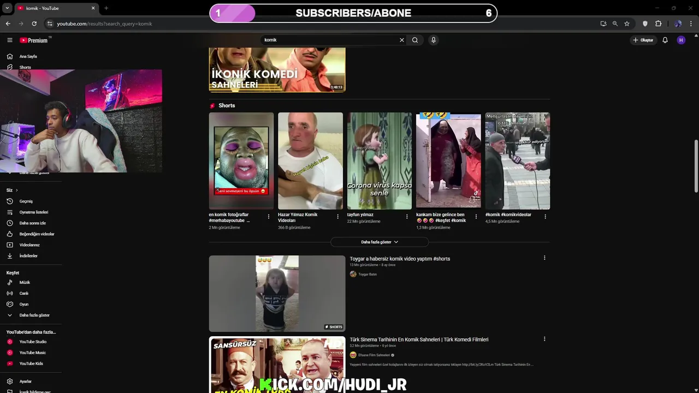Open the tab search dropdown arrow
The width and height of the screenshot is (699, 393).
[x=7, y=8]
